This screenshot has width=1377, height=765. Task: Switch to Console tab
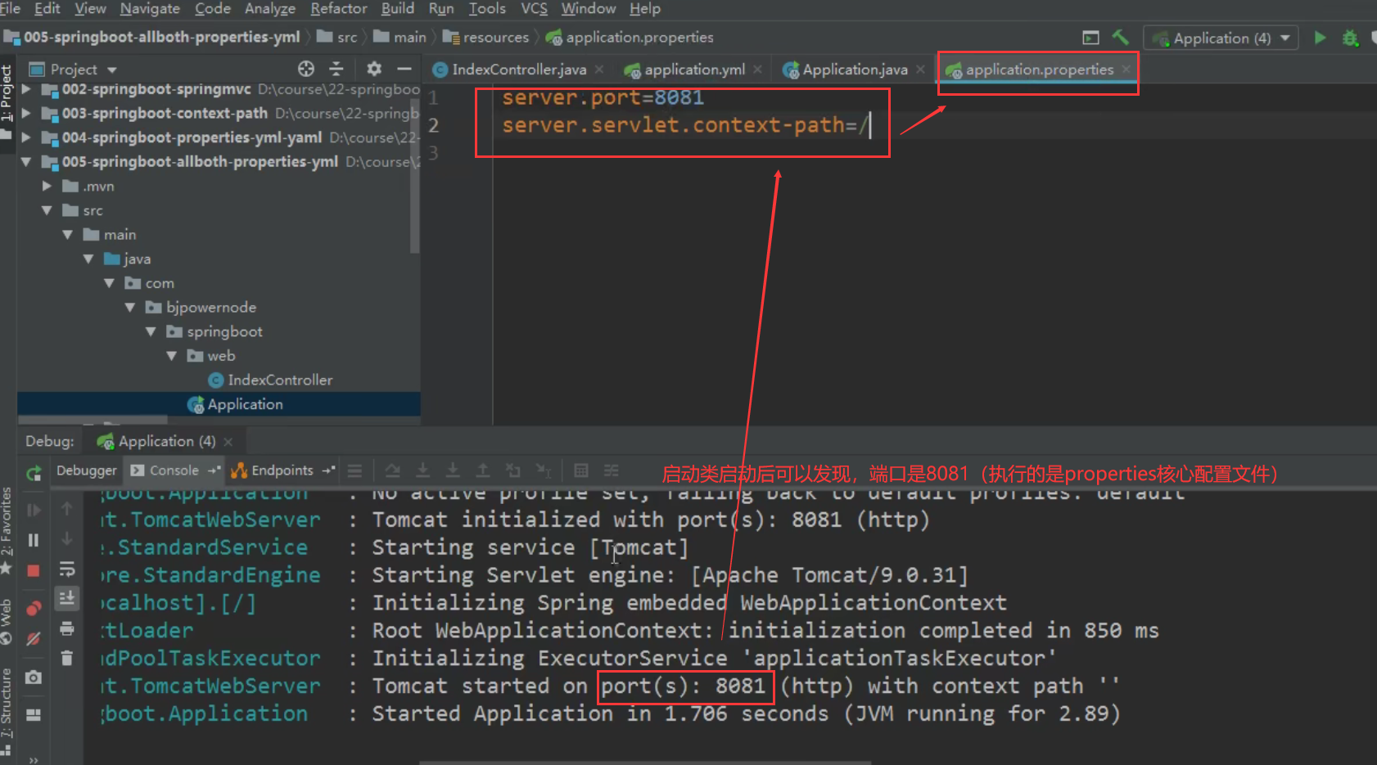coord(174,470)
